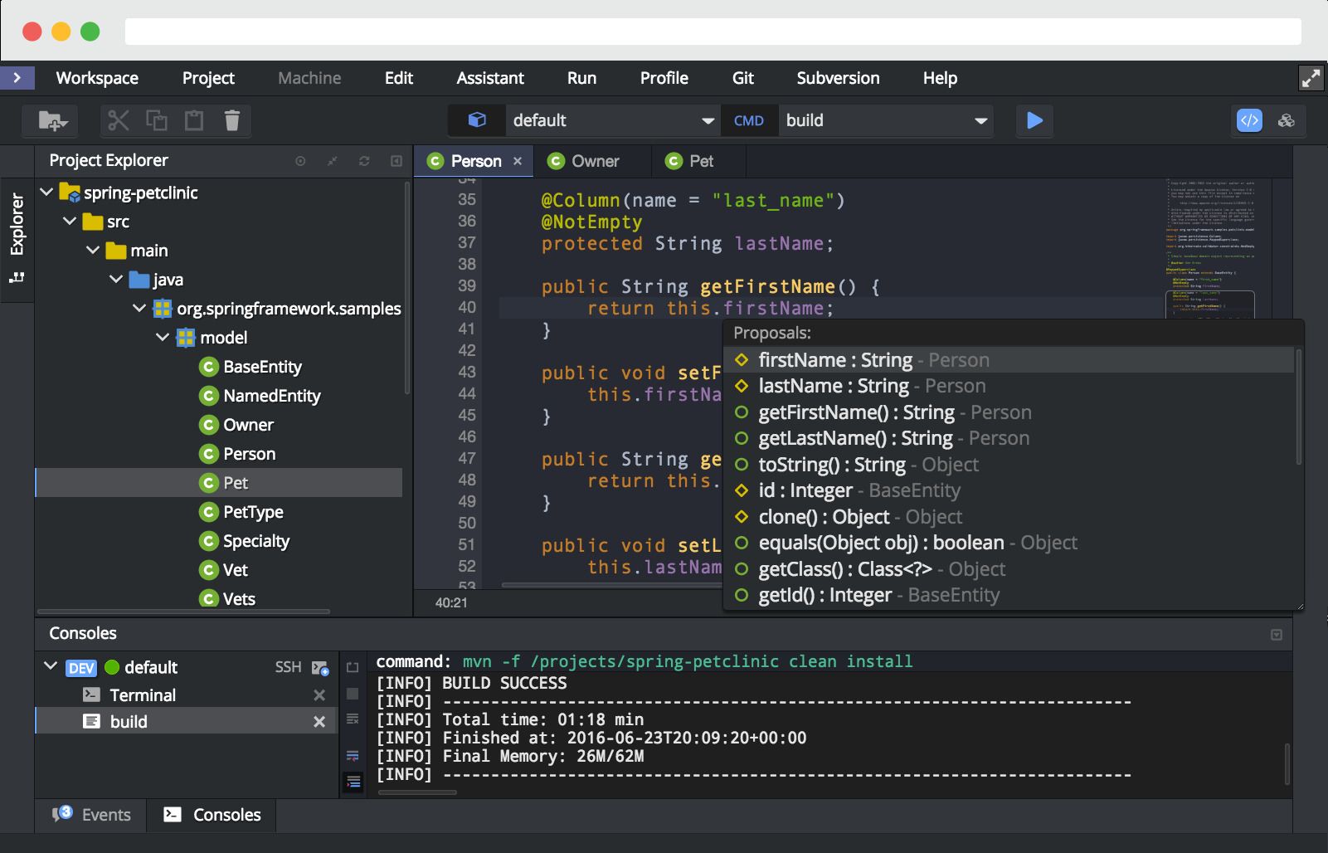Open the default environment dropdown
This screenshot has height=853, width=1328.
pos(614,120)
